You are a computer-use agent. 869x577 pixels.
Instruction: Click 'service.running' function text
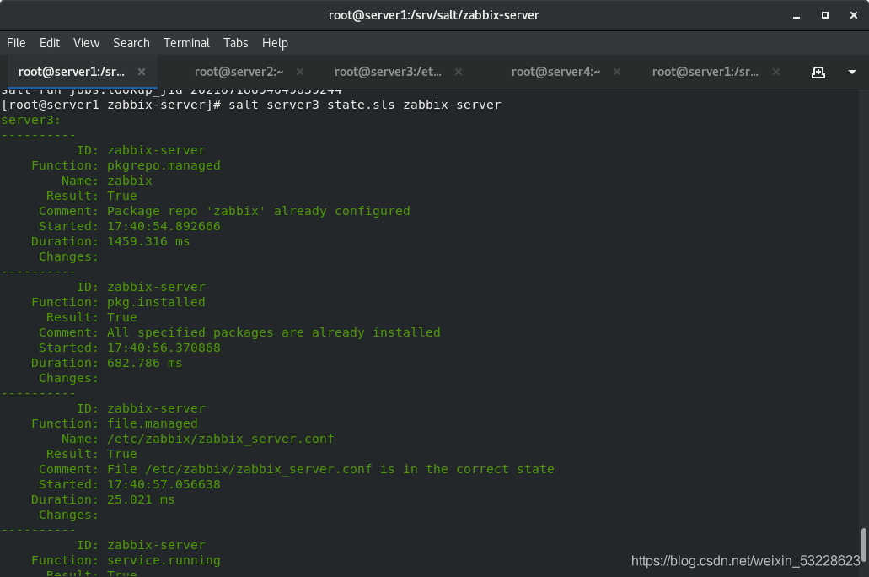(x=164, y=560)
